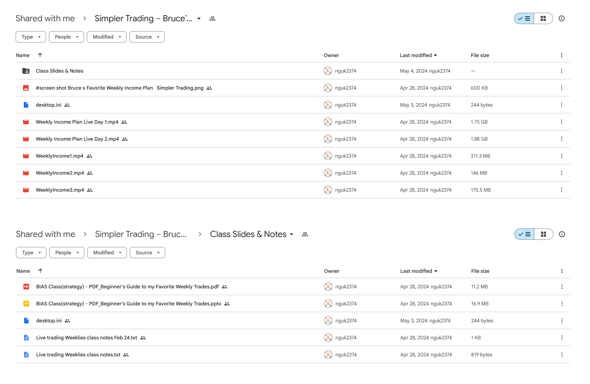Open Live trading Weeklies class notes.txt
The image size is (590, 384).
[78, 355]
